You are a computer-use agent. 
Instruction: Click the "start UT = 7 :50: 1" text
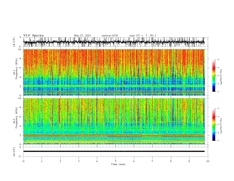click(x=143, y=35)
